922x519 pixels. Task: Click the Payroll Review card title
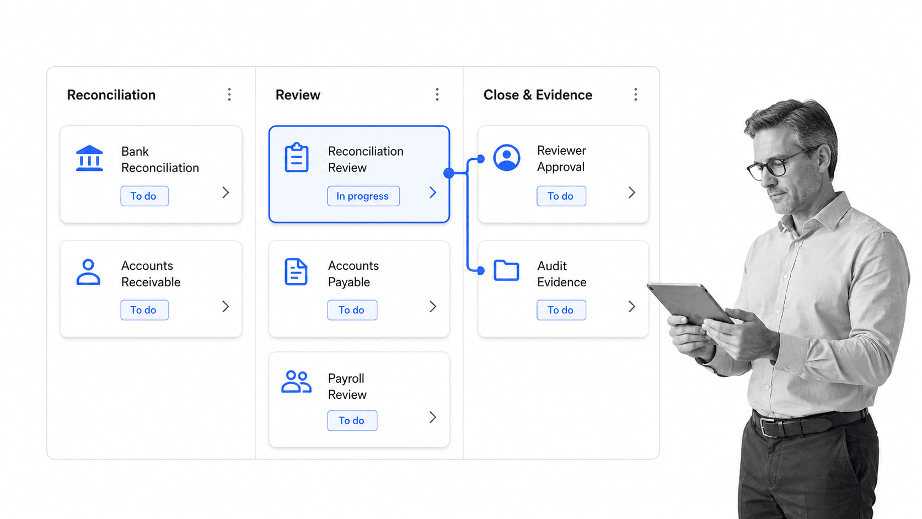tap(347, 386)
